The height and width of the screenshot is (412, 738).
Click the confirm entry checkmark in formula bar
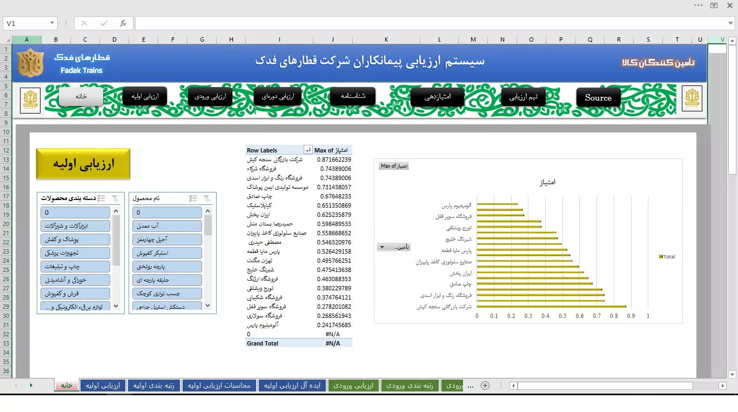pos(104,23)
